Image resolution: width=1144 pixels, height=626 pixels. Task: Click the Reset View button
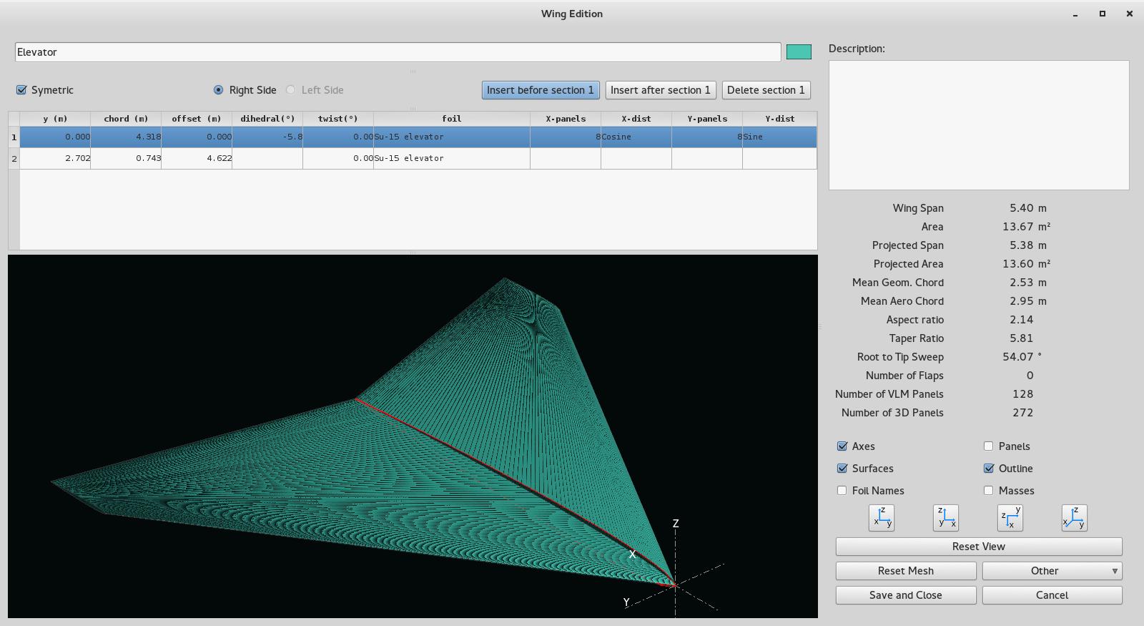point(979,547)
